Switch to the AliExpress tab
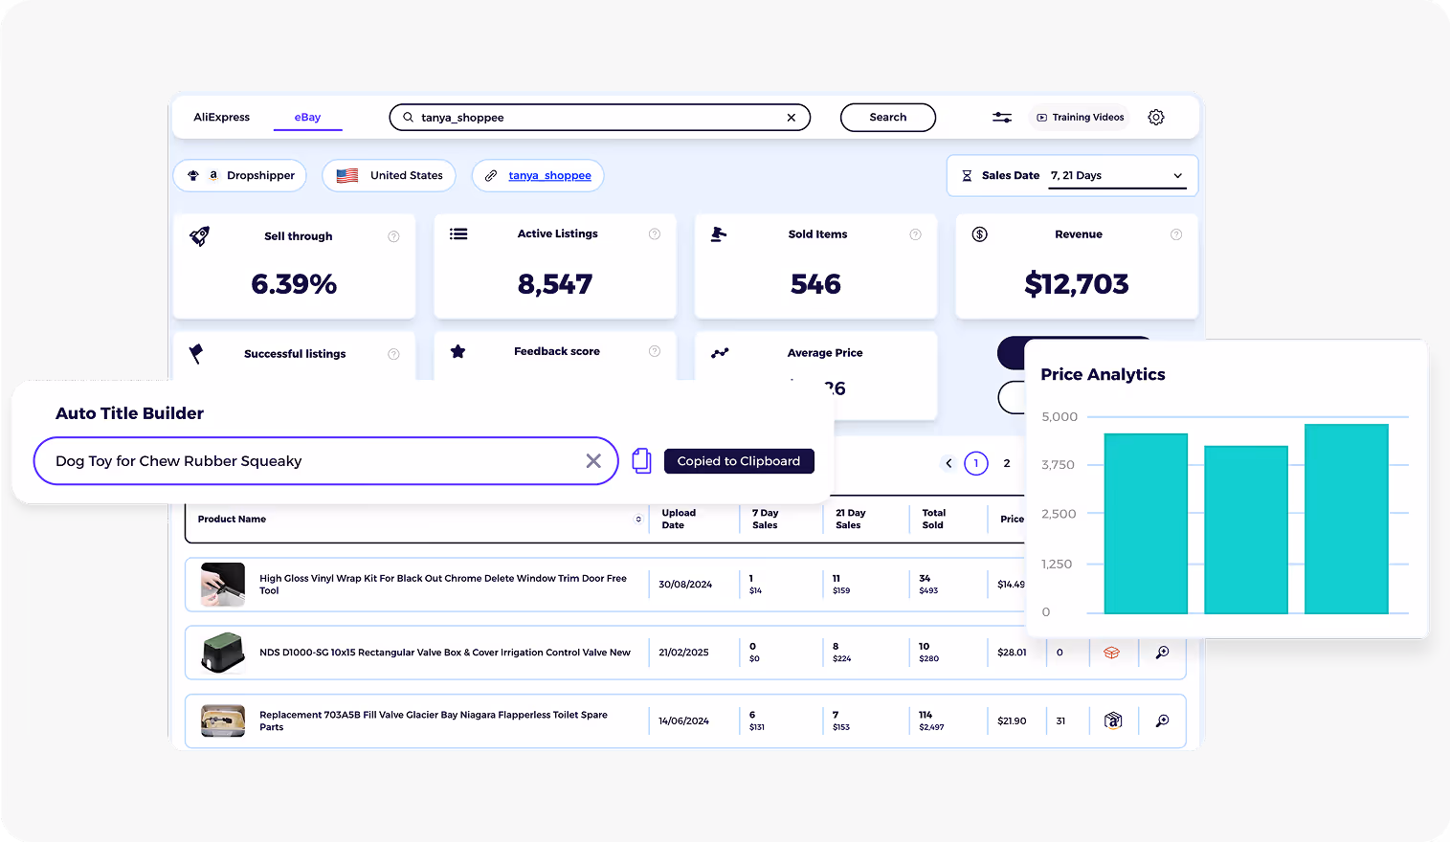 click(x=222, y=118)
